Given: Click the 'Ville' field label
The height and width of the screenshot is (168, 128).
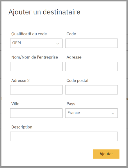Looking at the screenshot, I should click(x=15, y=104).
